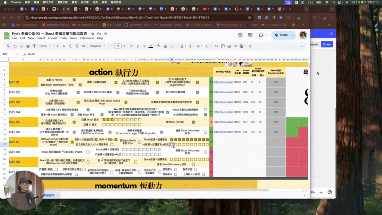Open the DAY 01 skool link
382x215 pixels.
(223, 82)
